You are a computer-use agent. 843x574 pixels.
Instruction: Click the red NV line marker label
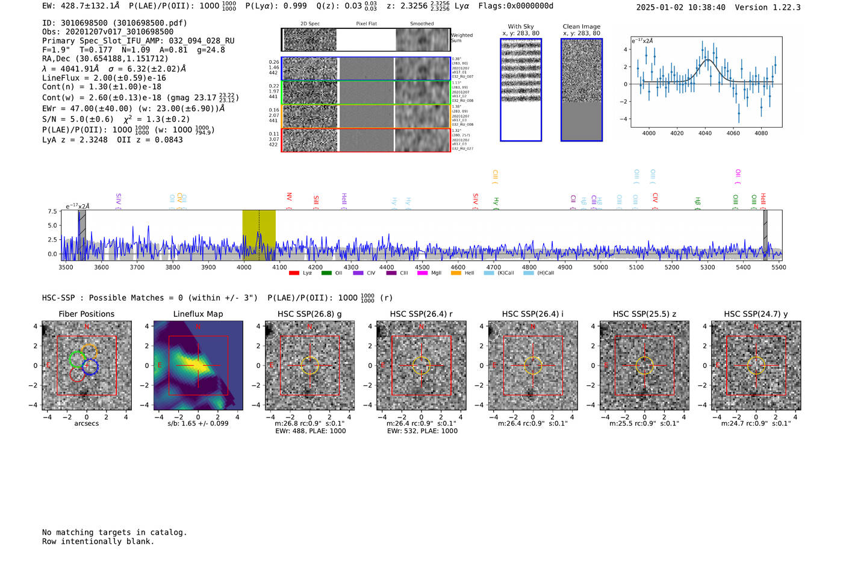pyautogui.click(x=290, y=201)
